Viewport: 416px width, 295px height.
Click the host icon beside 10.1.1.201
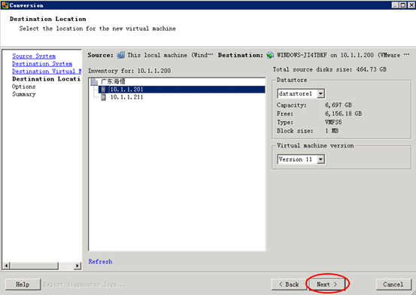[x=104, y=90]
